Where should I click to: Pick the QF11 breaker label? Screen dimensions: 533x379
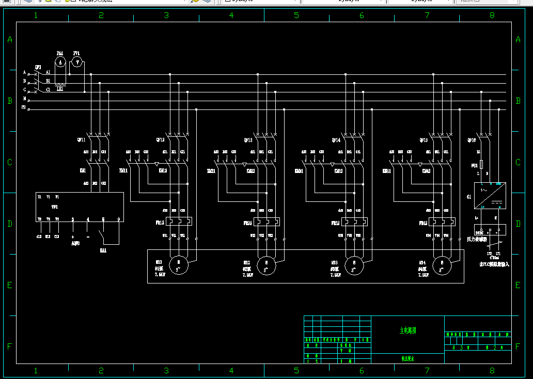tap(81, 140)
